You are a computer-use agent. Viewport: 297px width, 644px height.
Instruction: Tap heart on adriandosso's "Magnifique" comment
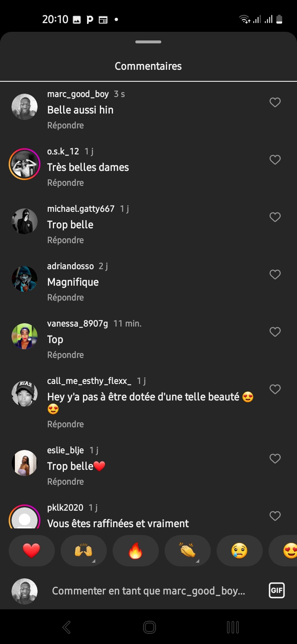pyautogui.click(x=275, y=275)
